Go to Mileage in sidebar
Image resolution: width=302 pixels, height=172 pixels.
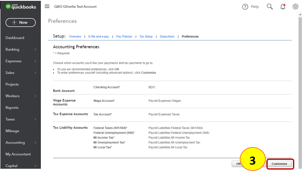coord(12,131)
